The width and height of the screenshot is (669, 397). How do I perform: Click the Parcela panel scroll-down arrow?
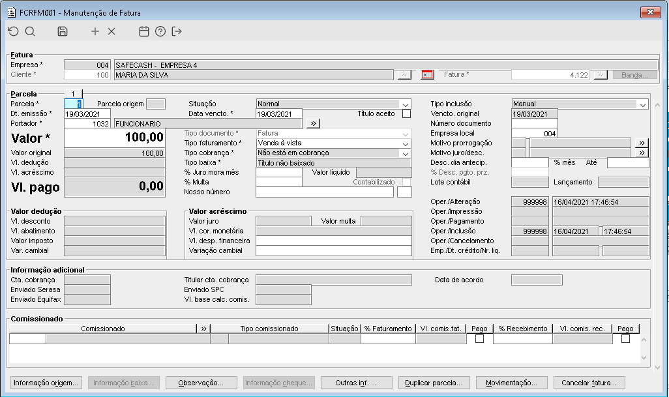tap(657, 367)
